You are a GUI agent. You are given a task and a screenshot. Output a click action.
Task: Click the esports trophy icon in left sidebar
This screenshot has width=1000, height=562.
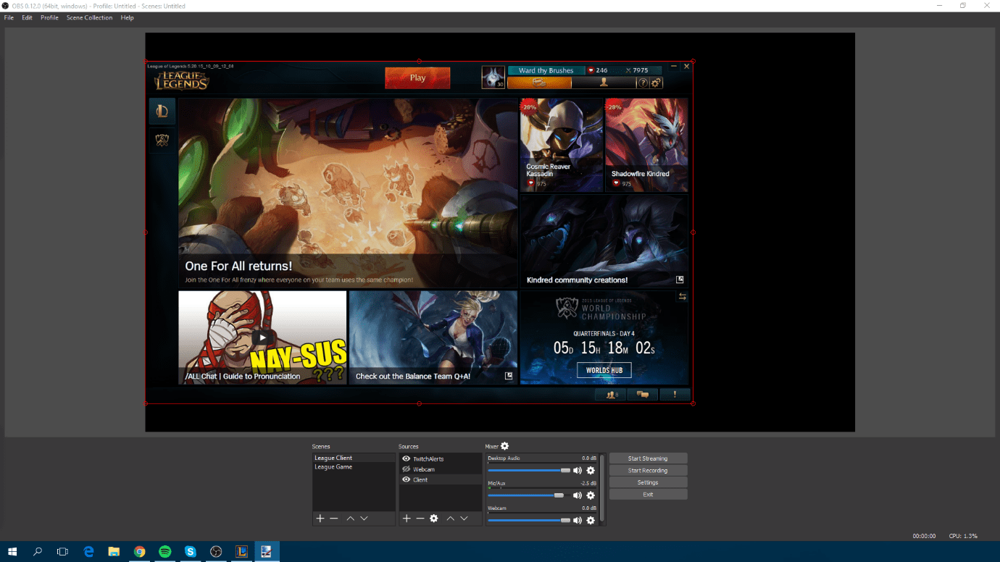tap(162, 140)
